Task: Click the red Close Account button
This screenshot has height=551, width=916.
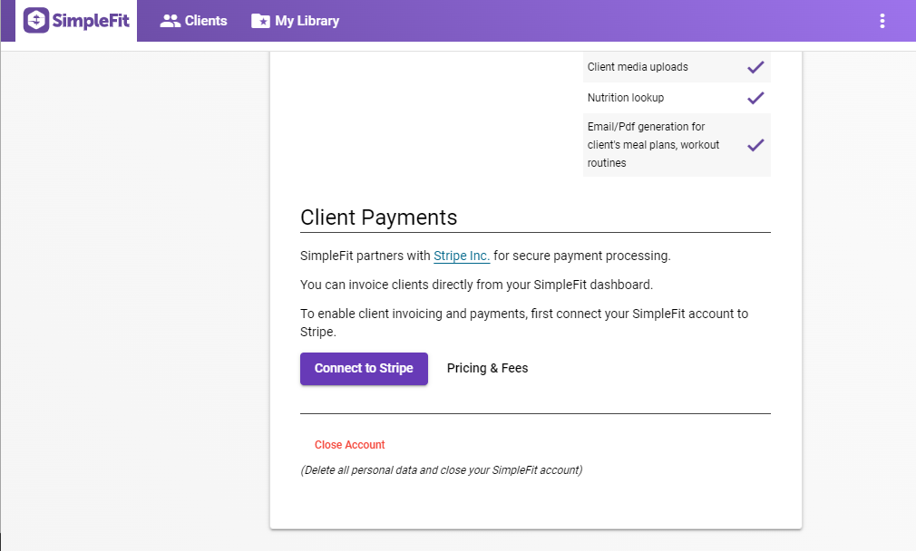Action: (x=350, y=445)
